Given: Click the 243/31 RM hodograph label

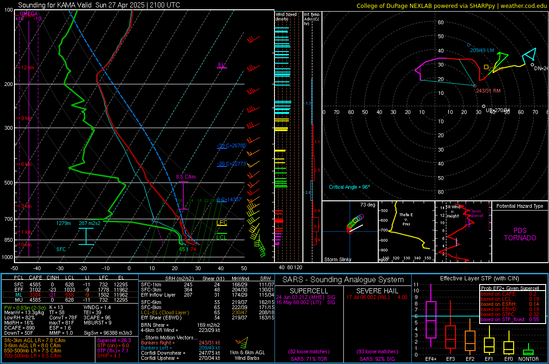Looking at the screenshot, I should [x=488, y=91].
